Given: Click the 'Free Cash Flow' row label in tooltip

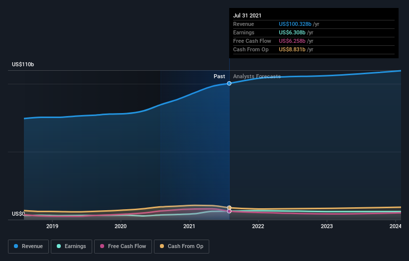Looking at the screenshot, I should pos(252,41).
